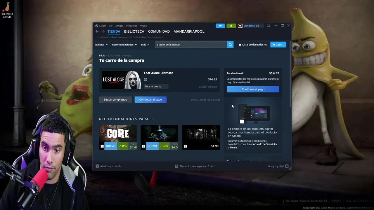Open the Ver menu
This screenshot has height=210, width=374.
coord(111,26)
